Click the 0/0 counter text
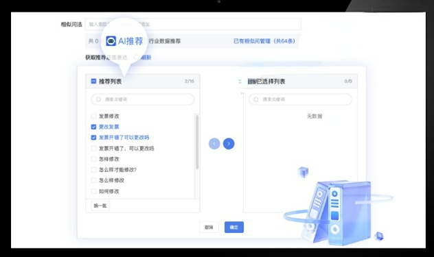 tap(348, 82)
